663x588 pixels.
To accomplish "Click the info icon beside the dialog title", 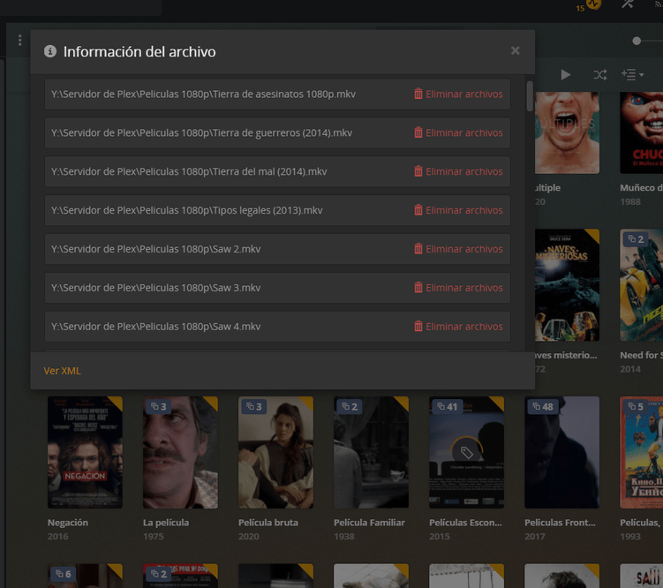I will (x=50, y=51).
